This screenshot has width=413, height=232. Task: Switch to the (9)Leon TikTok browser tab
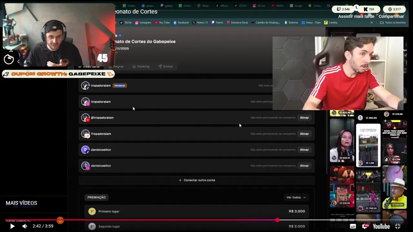coord(222,5)
